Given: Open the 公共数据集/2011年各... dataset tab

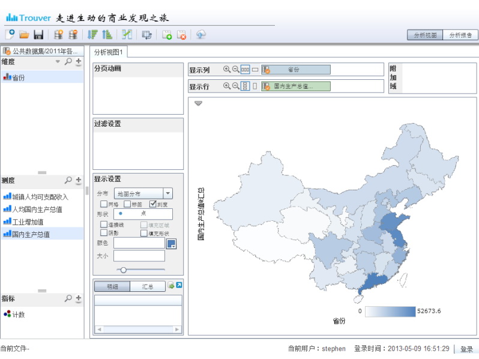Looking at the screenshot, I should (42, 51).
